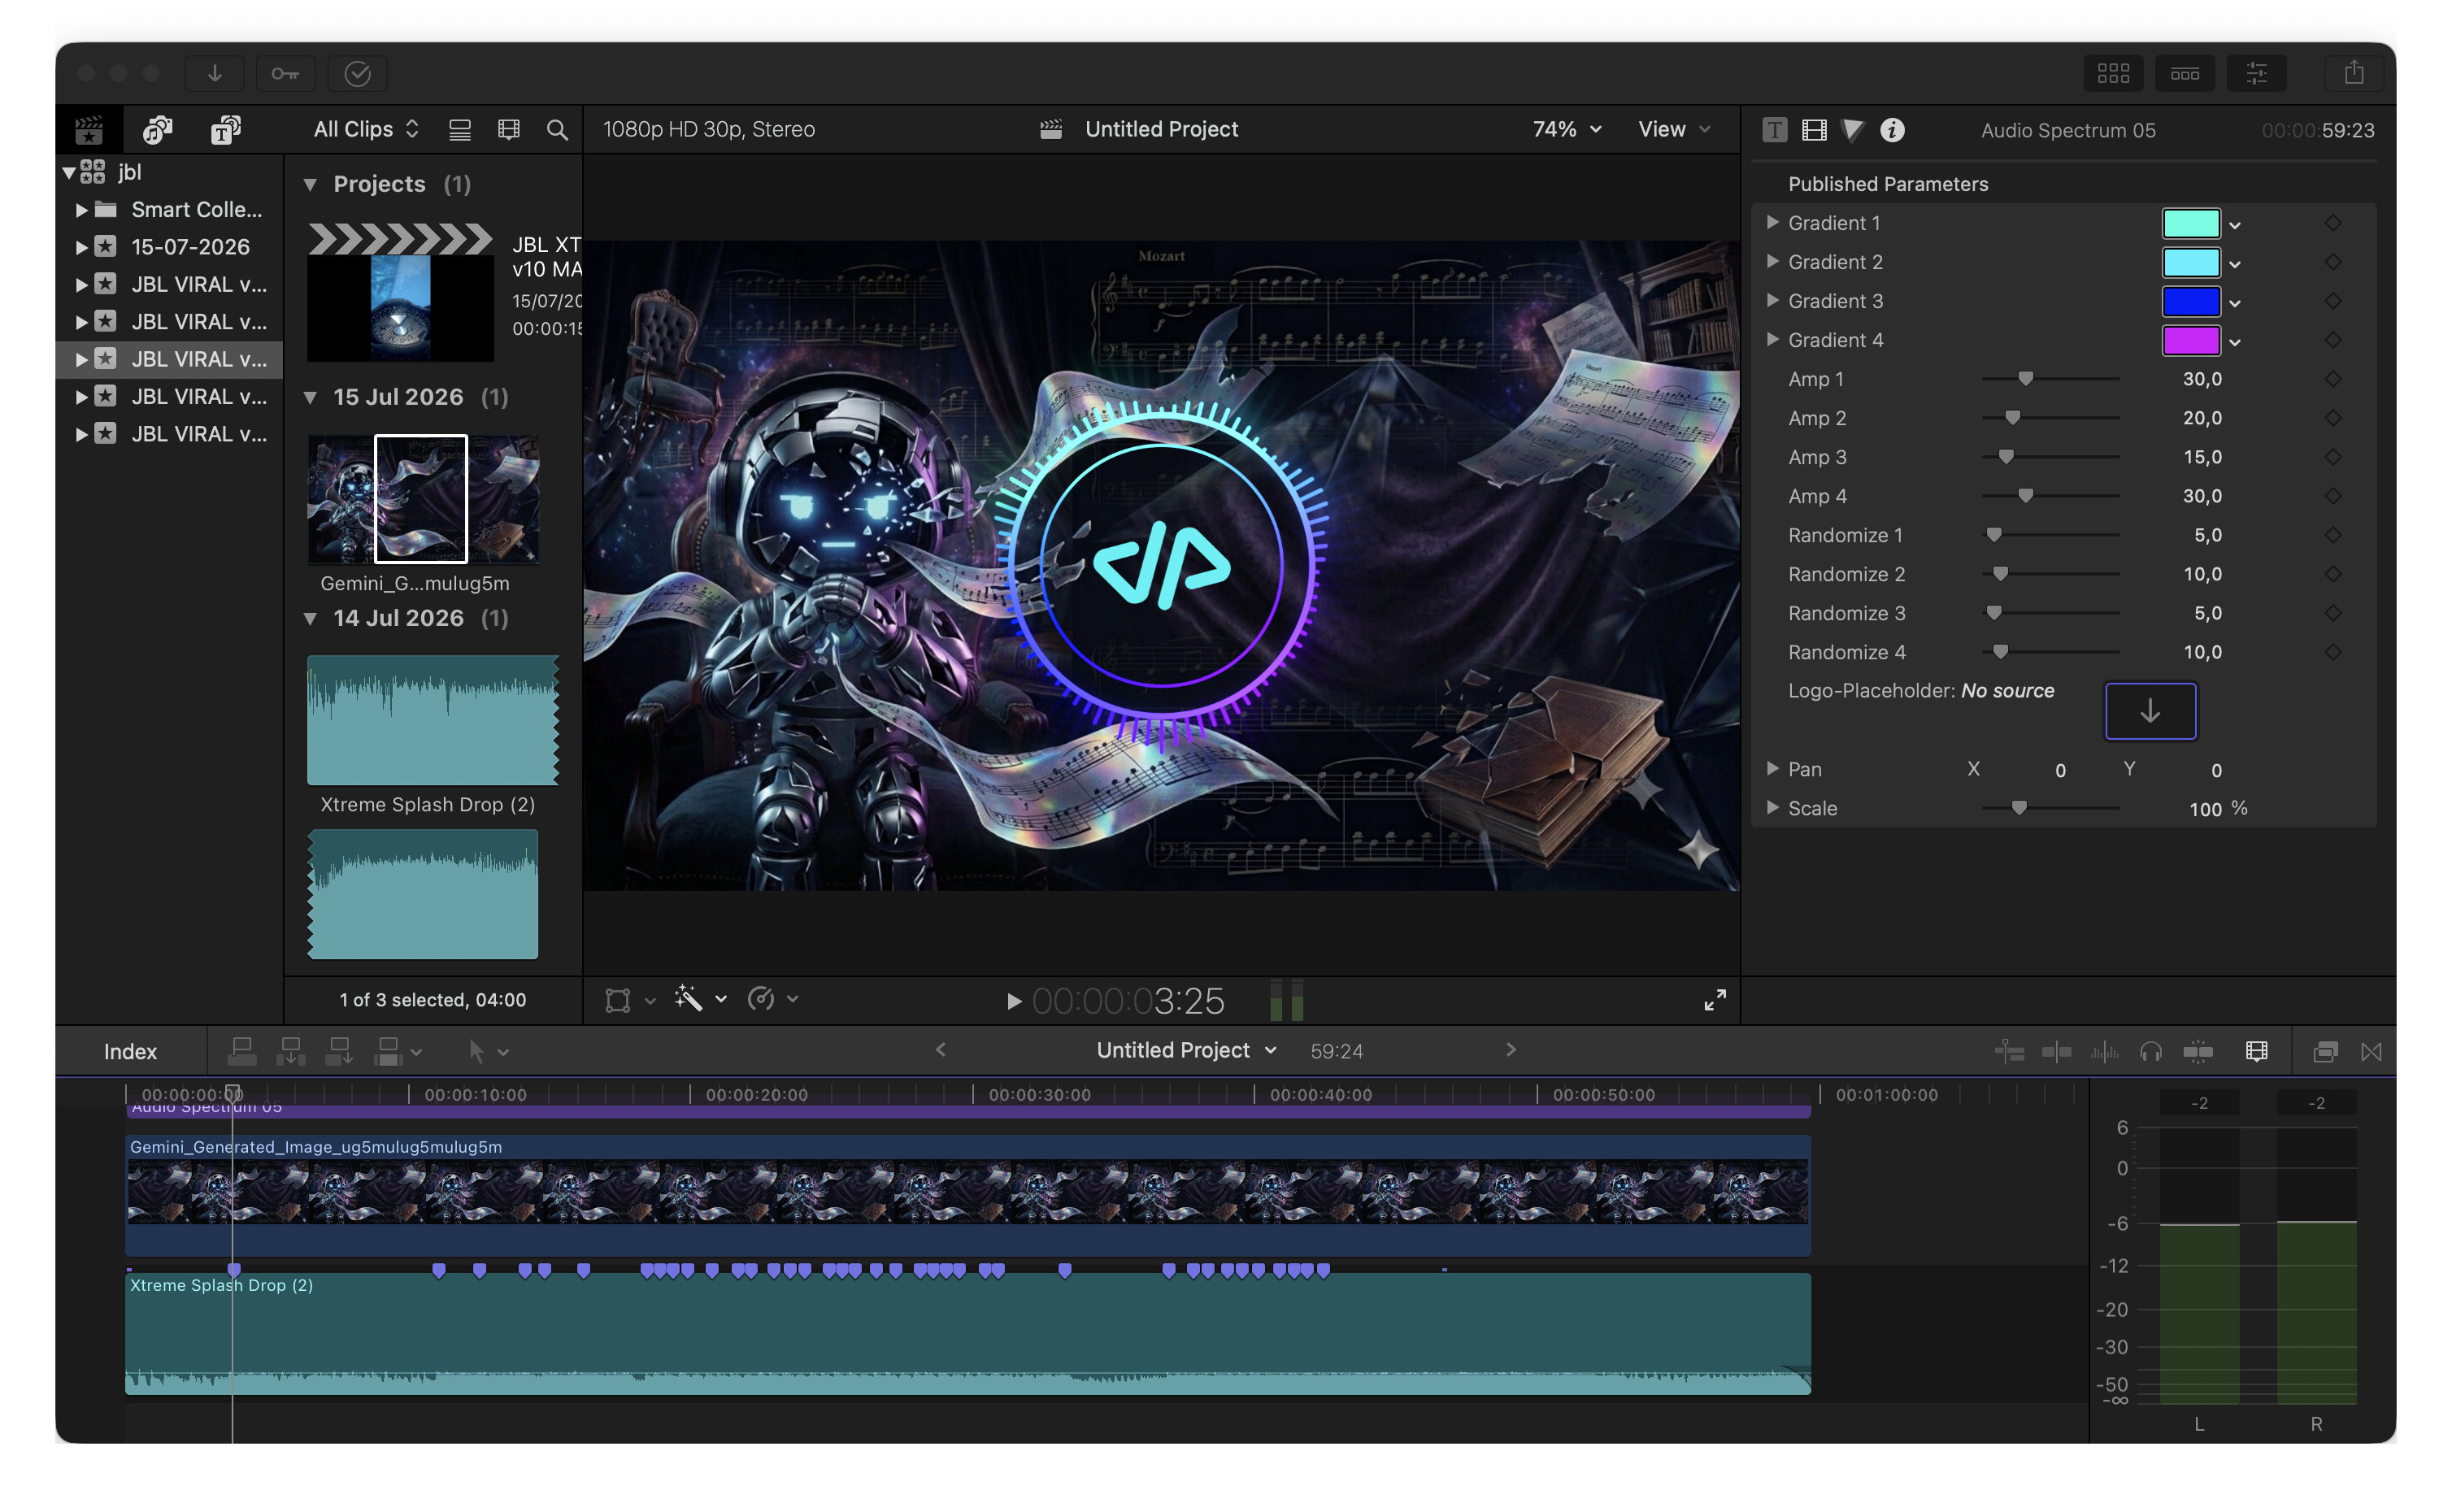Screen dimensions: 2452x1512
Task: Open the Title inspector tab
Action: click(x=1774, y=130)
